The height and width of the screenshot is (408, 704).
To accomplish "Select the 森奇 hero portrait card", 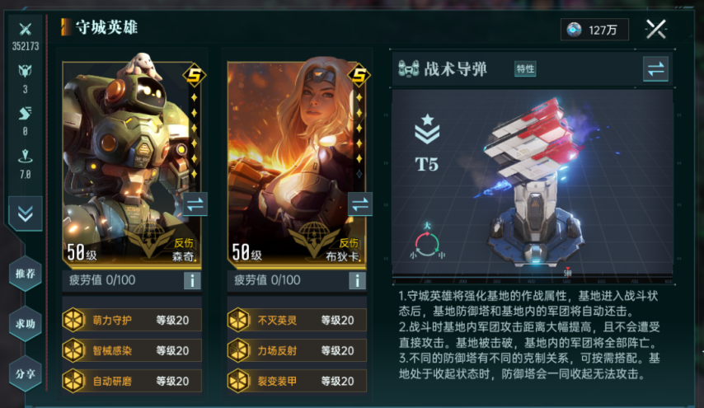I will tap(132, 163).
